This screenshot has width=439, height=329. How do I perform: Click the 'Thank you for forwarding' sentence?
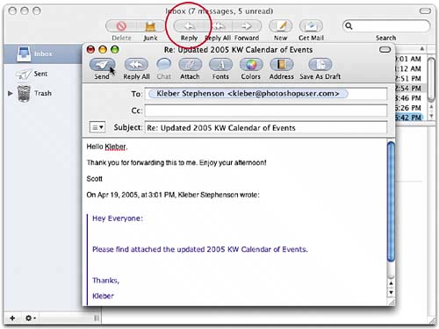[176, 162]
